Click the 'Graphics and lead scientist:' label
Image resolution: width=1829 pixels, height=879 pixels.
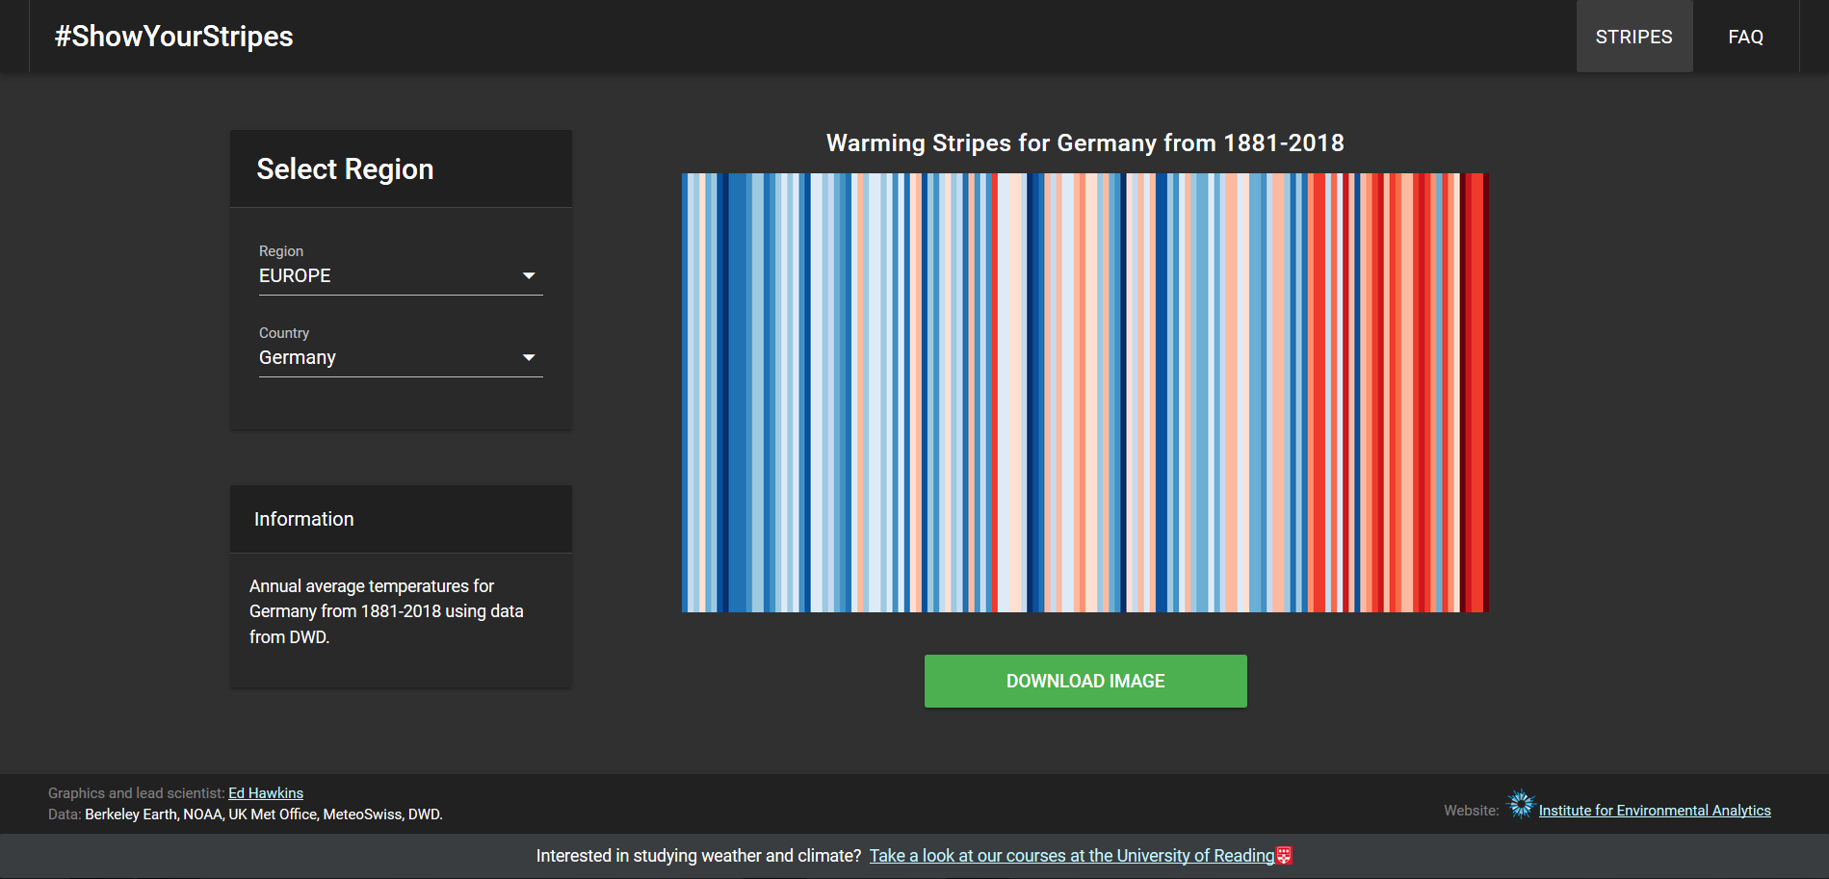136,793
